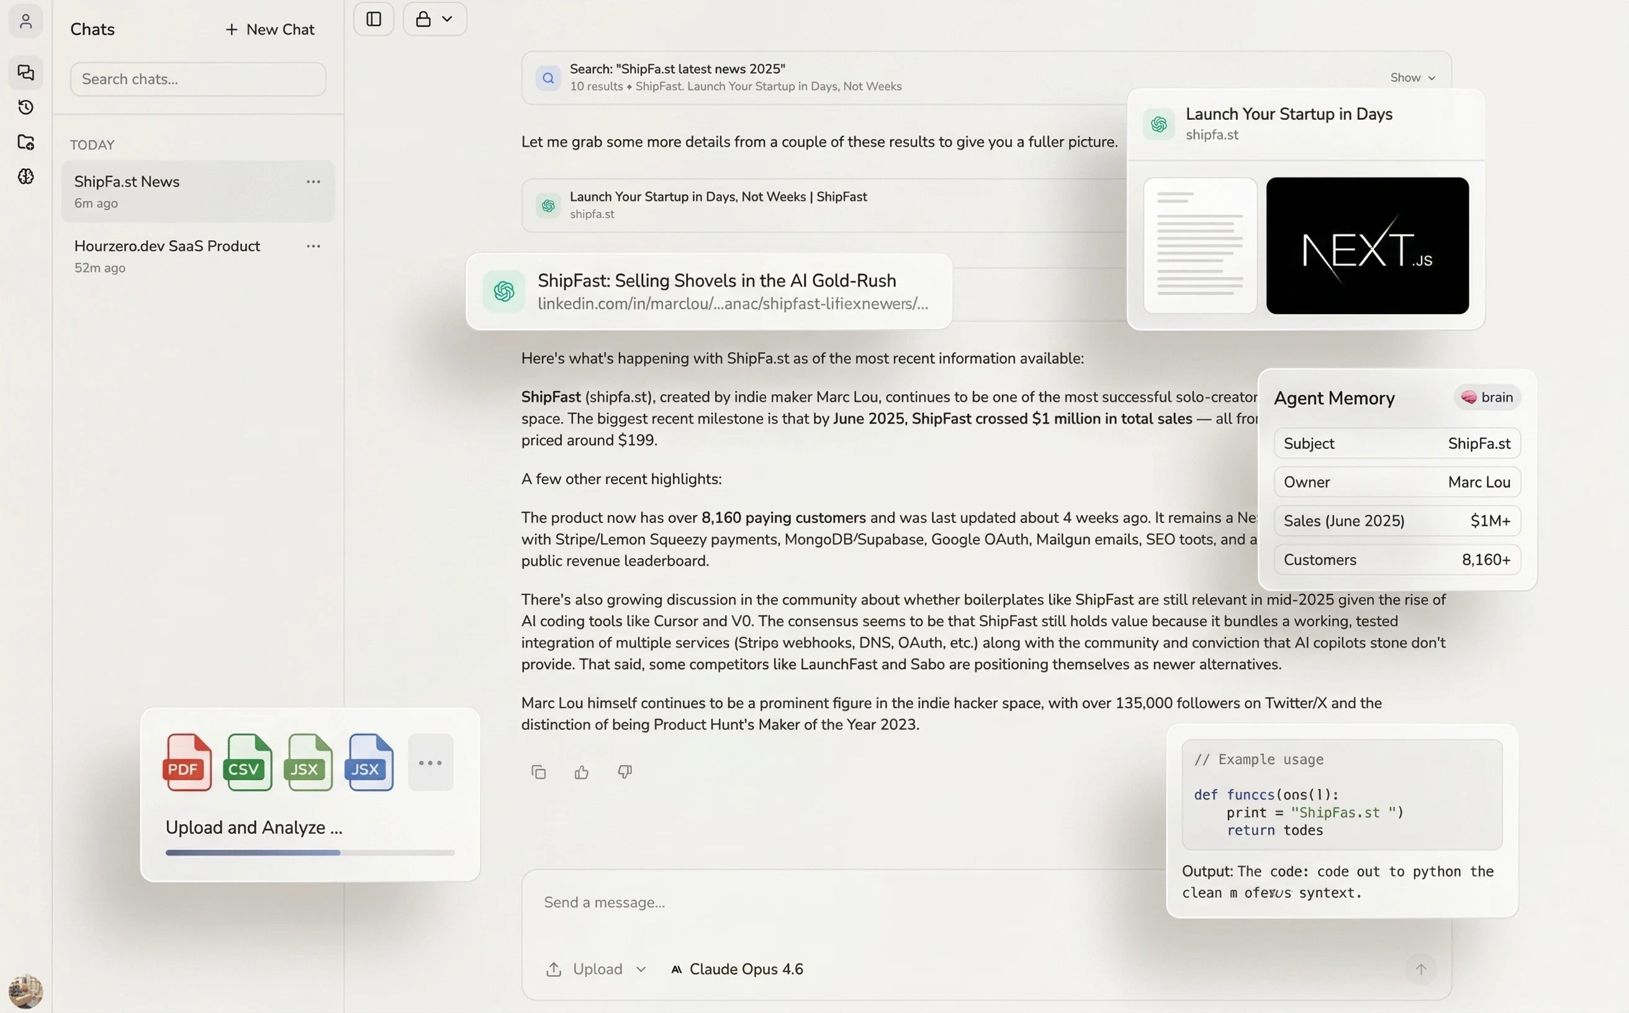
Task: Click the upload progress bar
Action: tap(310, 853)
